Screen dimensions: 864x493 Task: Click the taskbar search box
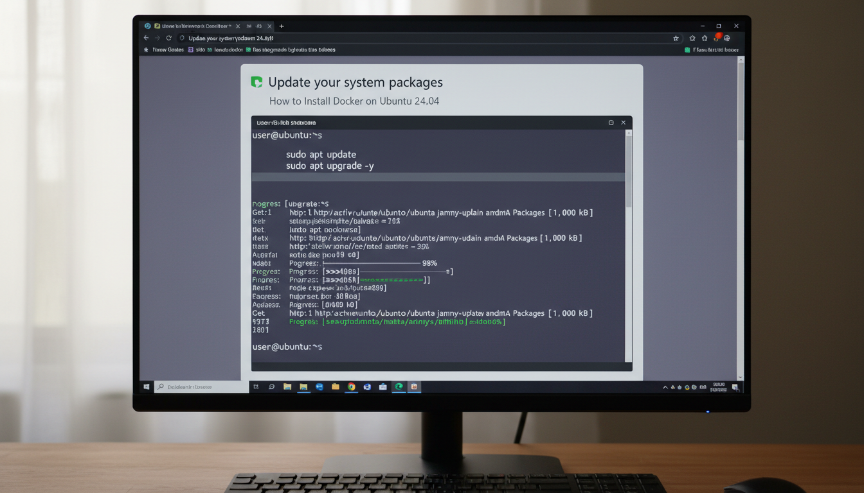point(201,387)
